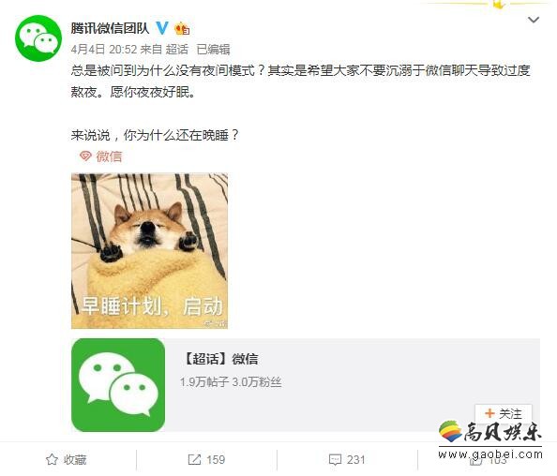Click the 收藏 favorite label
The image size is (557, 476).
click(75, 460)
